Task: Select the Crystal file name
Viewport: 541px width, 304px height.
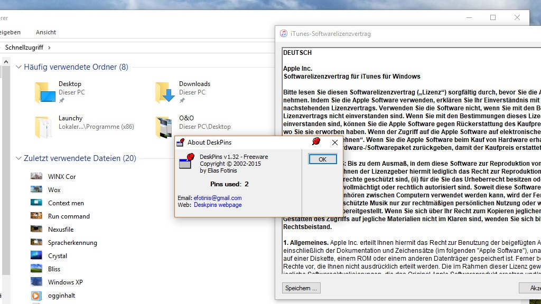Action: coord(58,256)
